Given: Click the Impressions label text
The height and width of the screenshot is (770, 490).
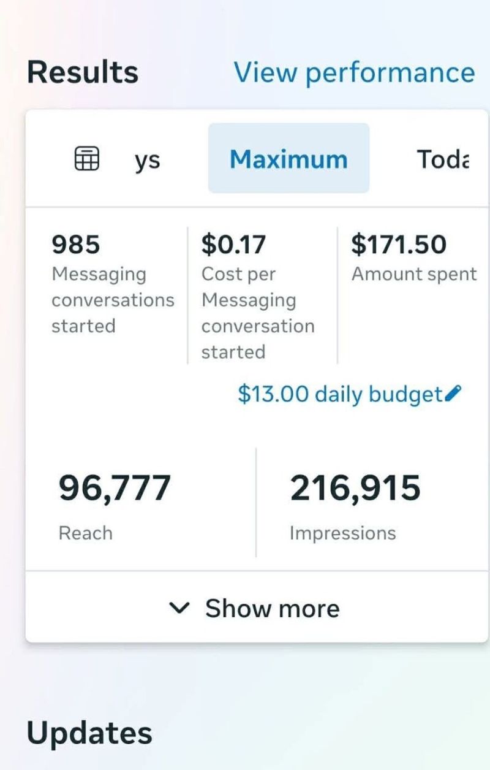Looking at the screenshot, I should [x=343, y=533].
